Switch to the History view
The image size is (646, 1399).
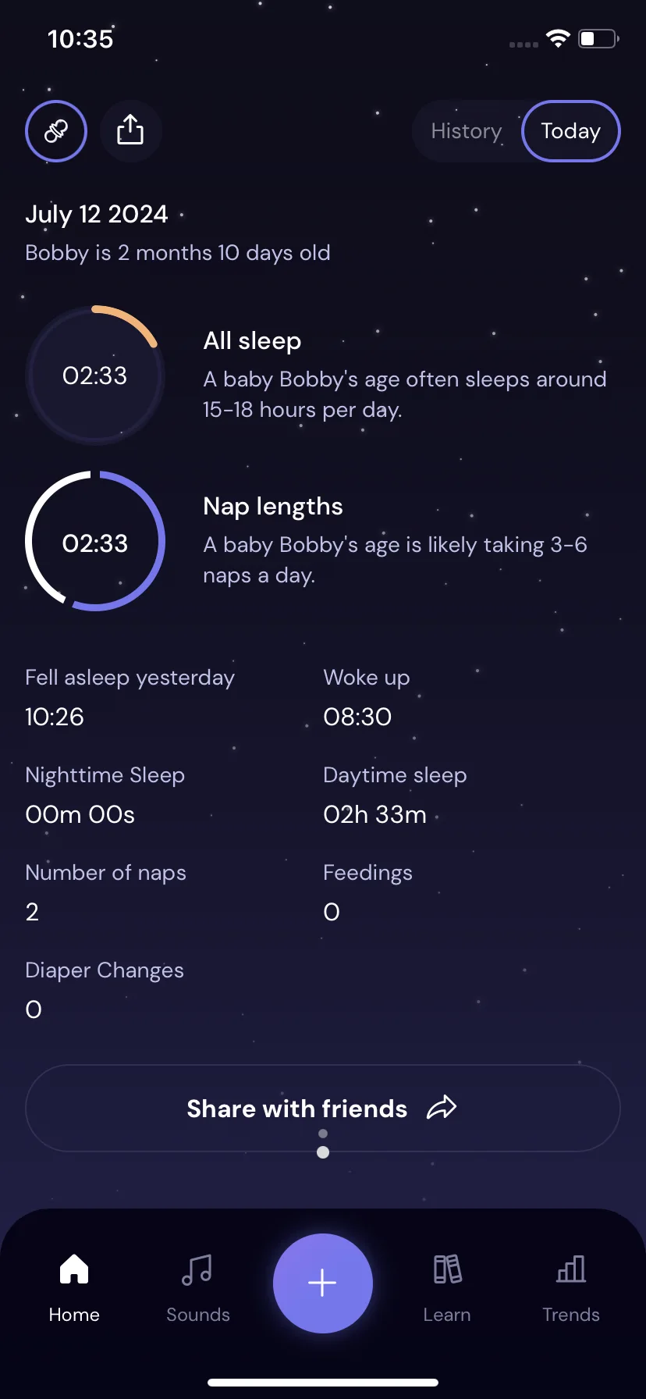[x=467, y=131]
